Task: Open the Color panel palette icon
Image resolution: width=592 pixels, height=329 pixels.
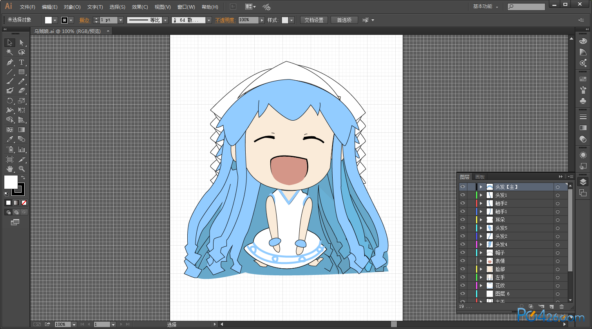Action: [583, 41]
